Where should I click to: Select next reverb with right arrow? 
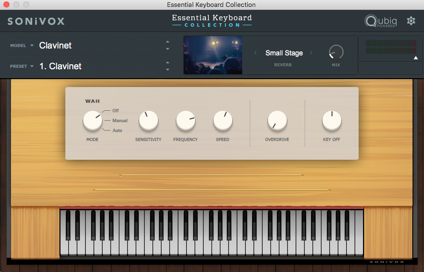312,53
